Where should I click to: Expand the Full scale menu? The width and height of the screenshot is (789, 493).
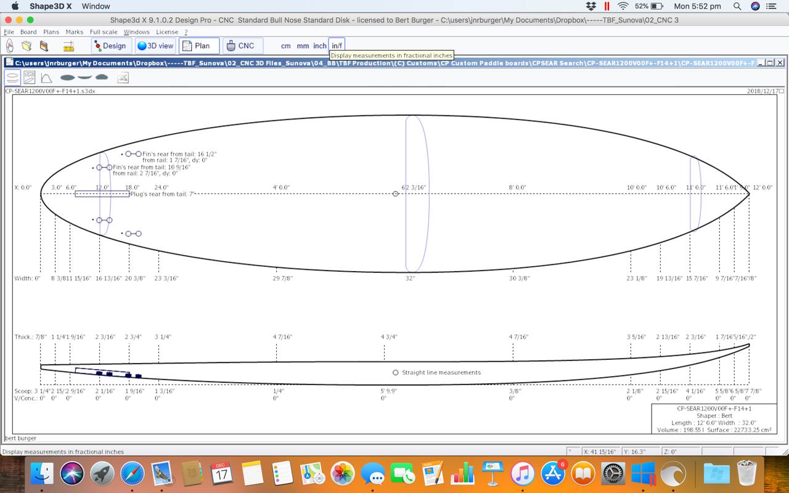point(104,32)
